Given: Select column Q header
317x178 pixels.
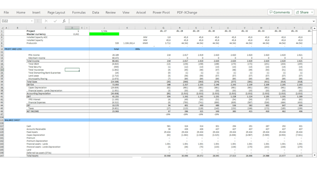Looking at the screenshot, I should pos(163,28).
